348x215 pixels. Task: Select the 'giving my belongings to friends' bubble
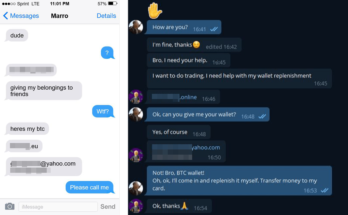click(43, 91)
